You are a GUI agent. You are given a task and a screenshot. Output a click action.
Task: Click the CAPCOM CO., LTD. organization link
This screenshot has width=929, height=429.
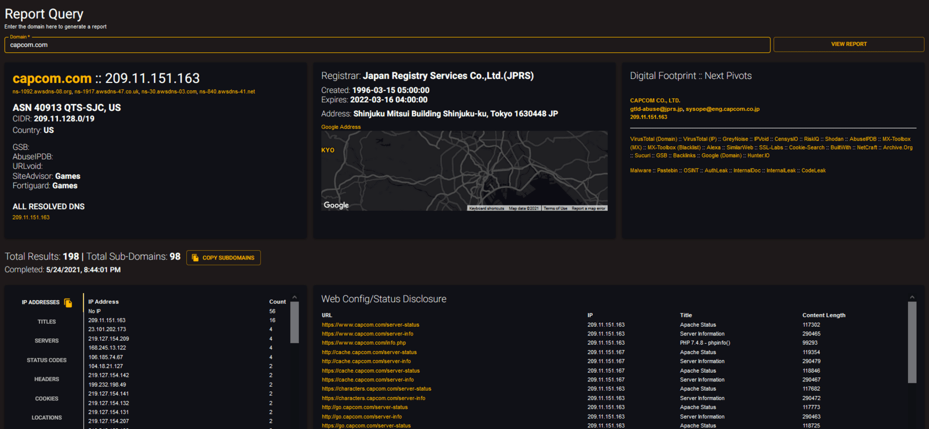click(655, 100)
